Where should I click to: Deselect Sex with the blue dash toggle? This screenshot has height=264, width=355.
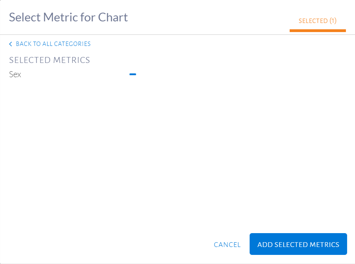point(133,74)
